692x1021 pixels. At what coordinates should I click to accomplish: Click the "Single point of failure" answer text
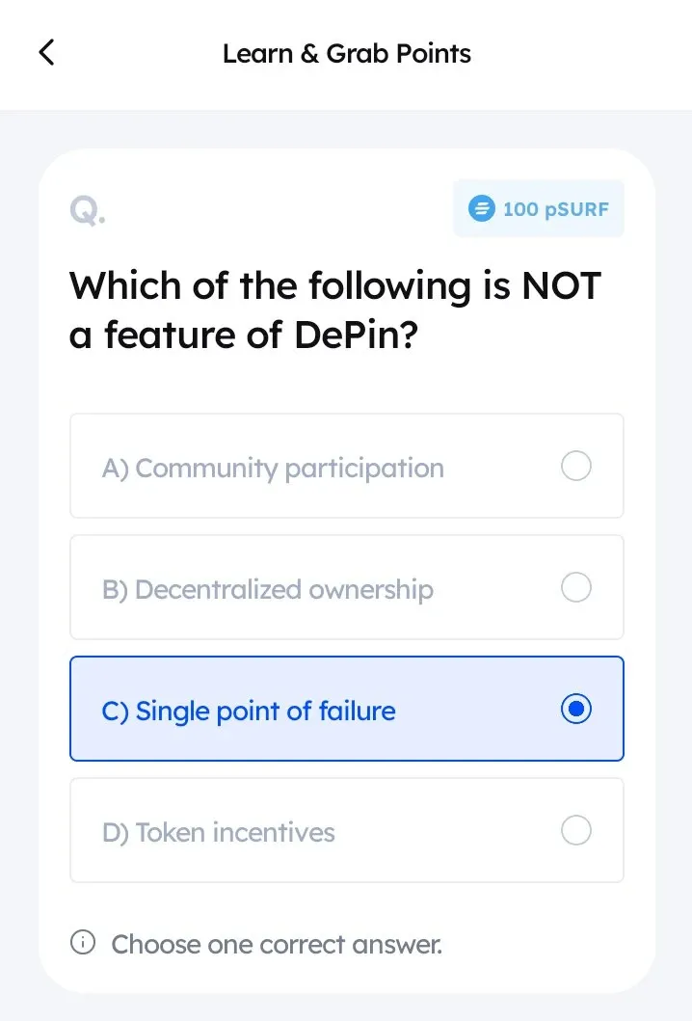[265, 712]
